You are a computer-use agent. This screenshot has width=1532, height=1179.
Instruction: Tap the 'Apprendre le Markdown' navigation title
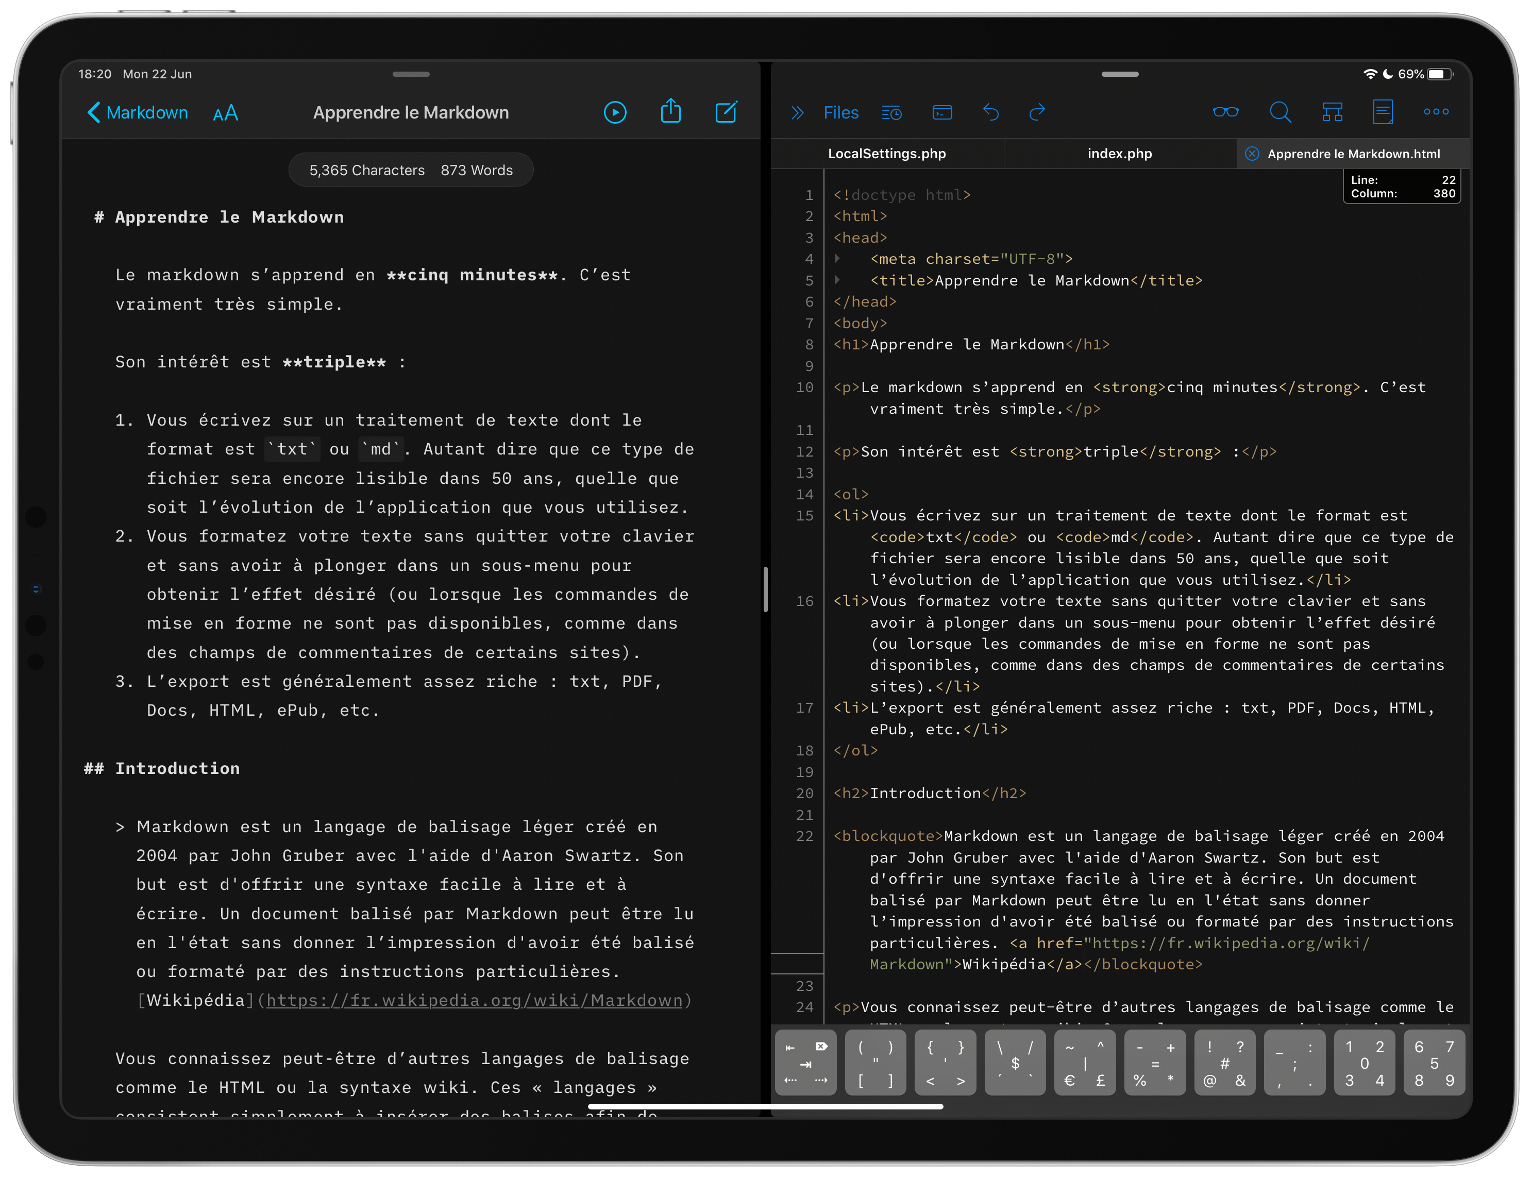(411, 113)
